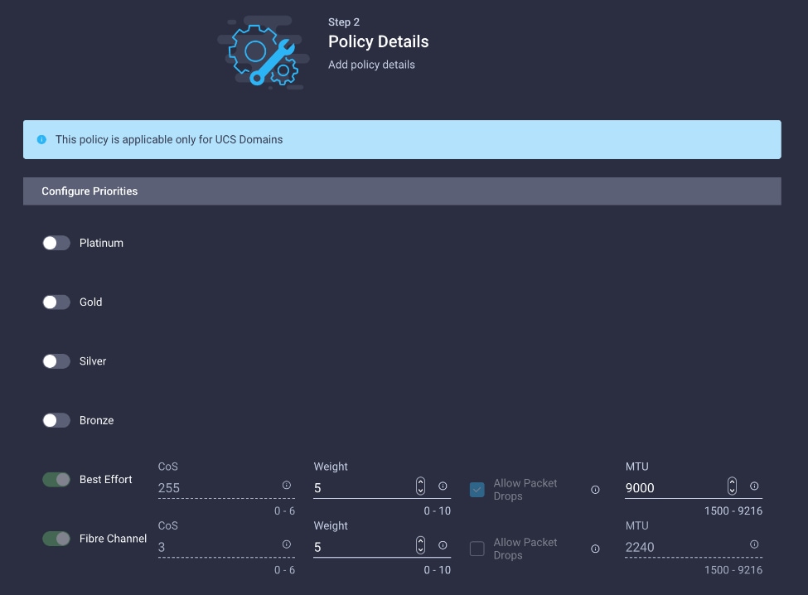Click the 'Add policy details' subtitle
The width and height of the screenshot is (808, 595).
371,65
